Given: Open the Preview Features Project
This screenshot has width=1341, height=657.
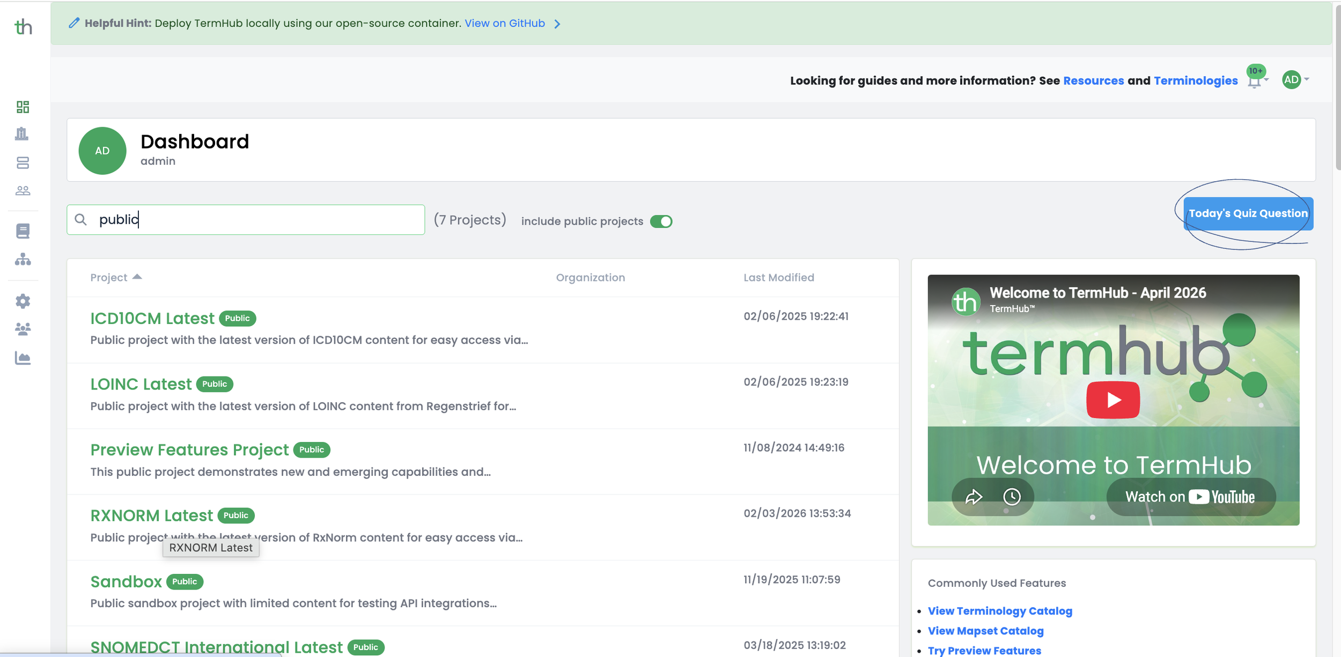Looking at the screenshot, I should click(x=189, y=449).
